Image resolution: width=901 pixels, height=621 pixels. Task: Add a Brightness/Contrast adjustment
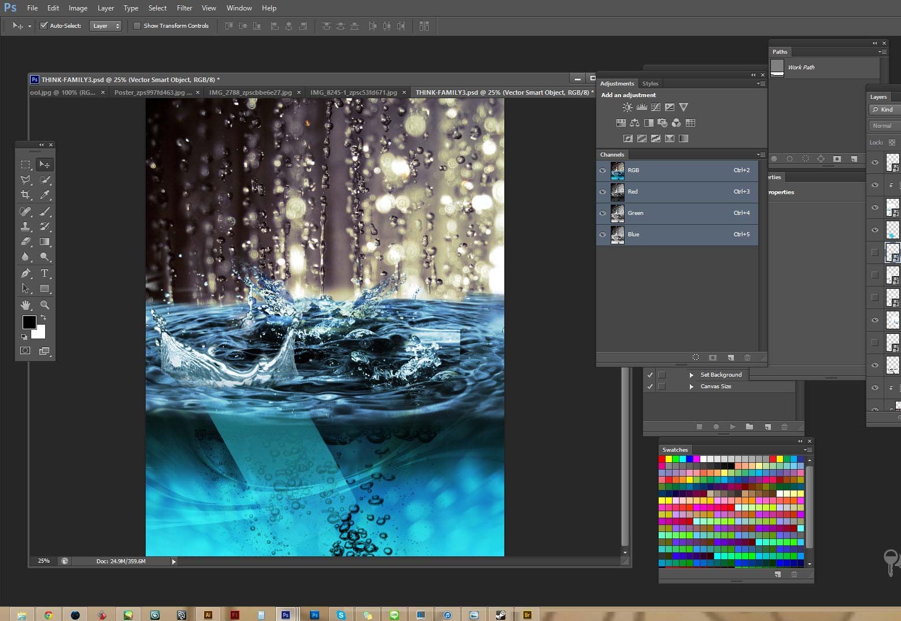627,107
